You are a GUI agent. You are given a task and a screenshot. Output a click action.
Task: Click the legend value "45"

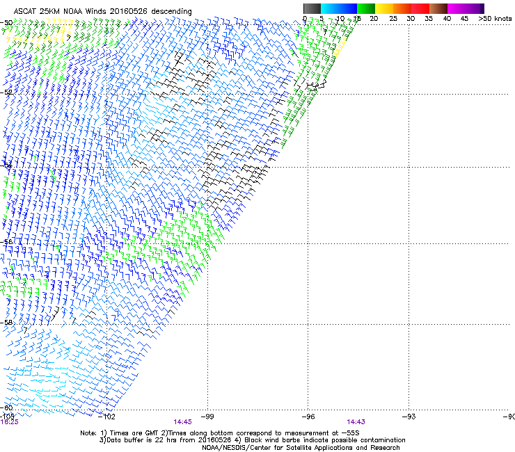(464, 19)
